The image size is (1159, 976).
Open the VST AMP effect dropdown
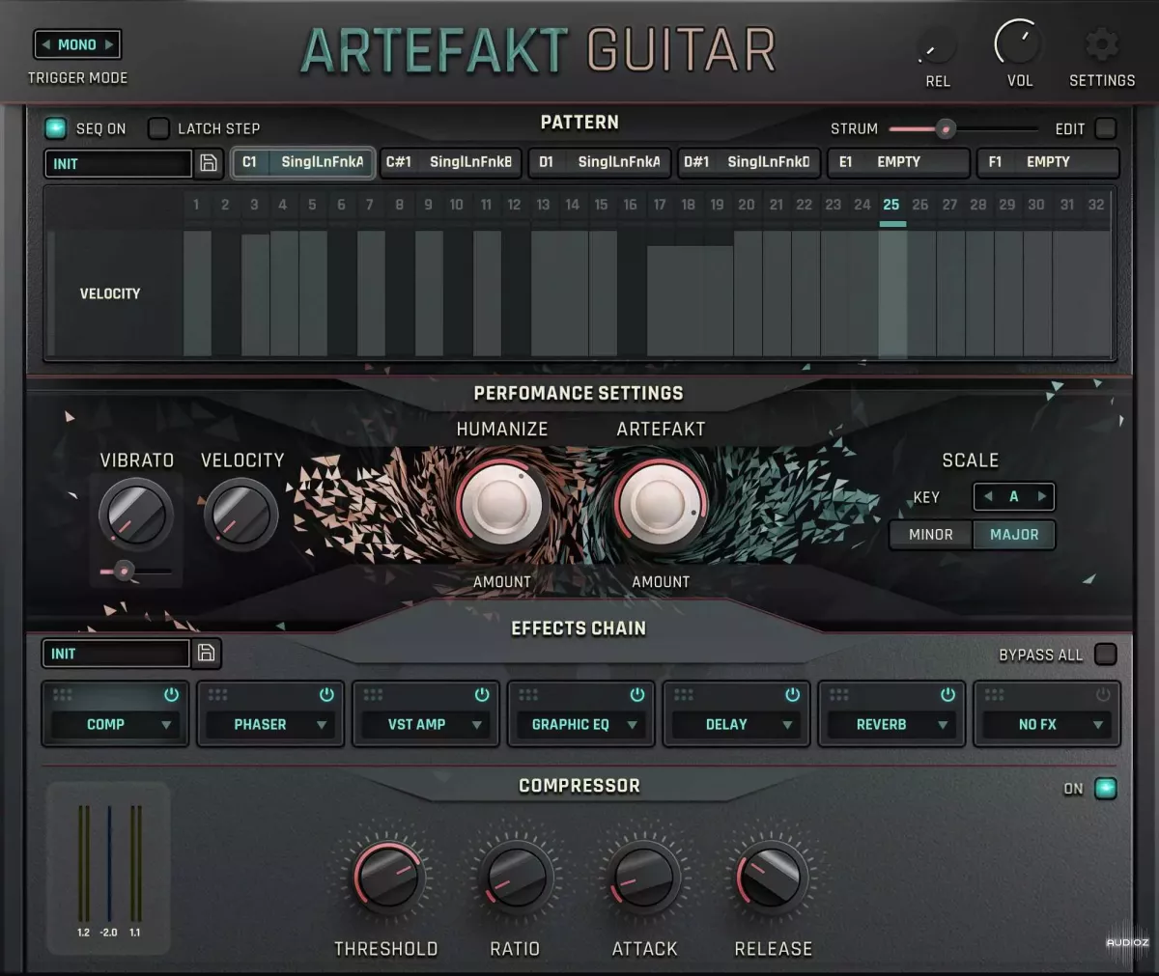click(476, 725)
